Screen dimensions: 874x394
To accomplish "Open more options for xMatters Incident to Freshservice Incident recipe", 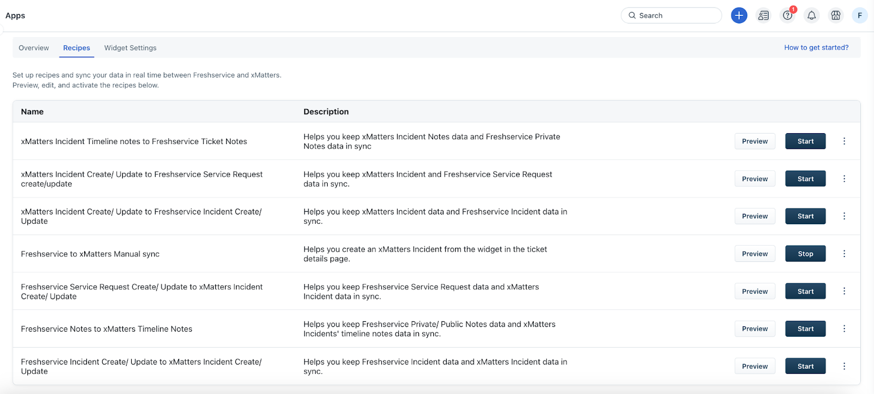I will coord(844,216).
